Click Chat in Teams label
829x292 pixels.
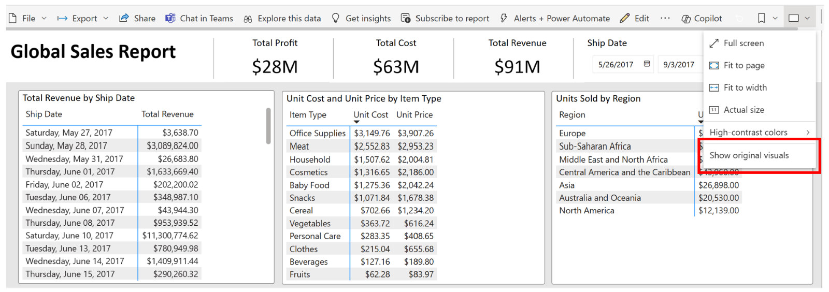click(x=206, y=18)
